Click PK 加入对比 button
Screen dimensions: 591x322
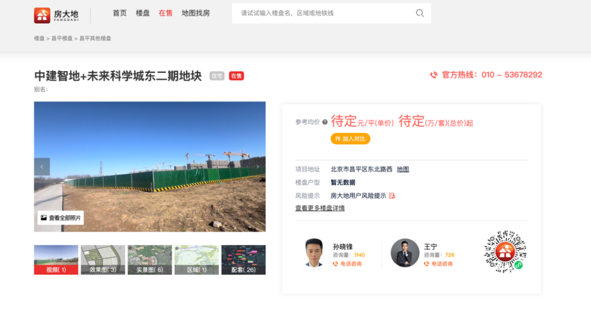click(x=351, y=139)
